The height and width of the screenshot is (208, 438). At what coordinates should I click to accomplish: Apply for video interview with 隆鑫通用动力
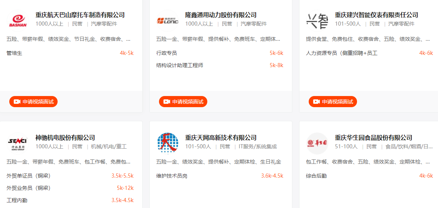tap(183, 102)
